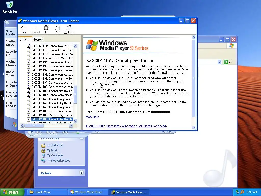Open topic 0xC00D11B3 Encountered a network
261x196 pixels.
tap(52, 111)
